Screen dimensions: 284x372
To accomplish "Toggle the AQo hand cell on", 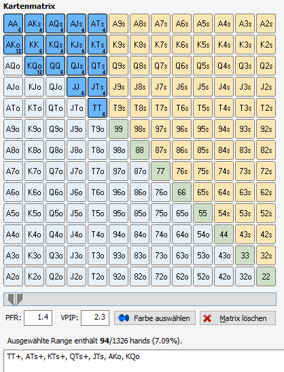I will pyautogui.click(x=14, y=66).
